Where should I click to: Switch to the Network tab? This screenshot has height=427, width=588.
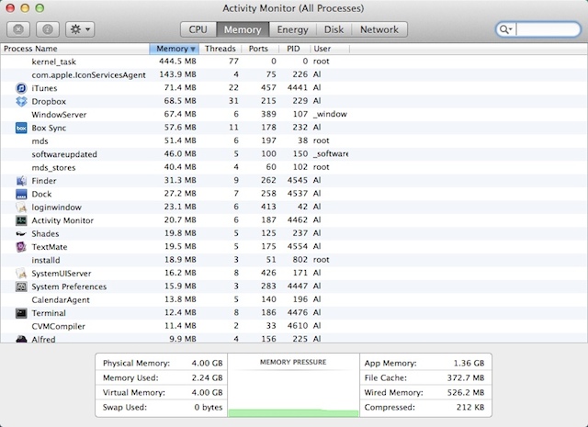[379, 29]
